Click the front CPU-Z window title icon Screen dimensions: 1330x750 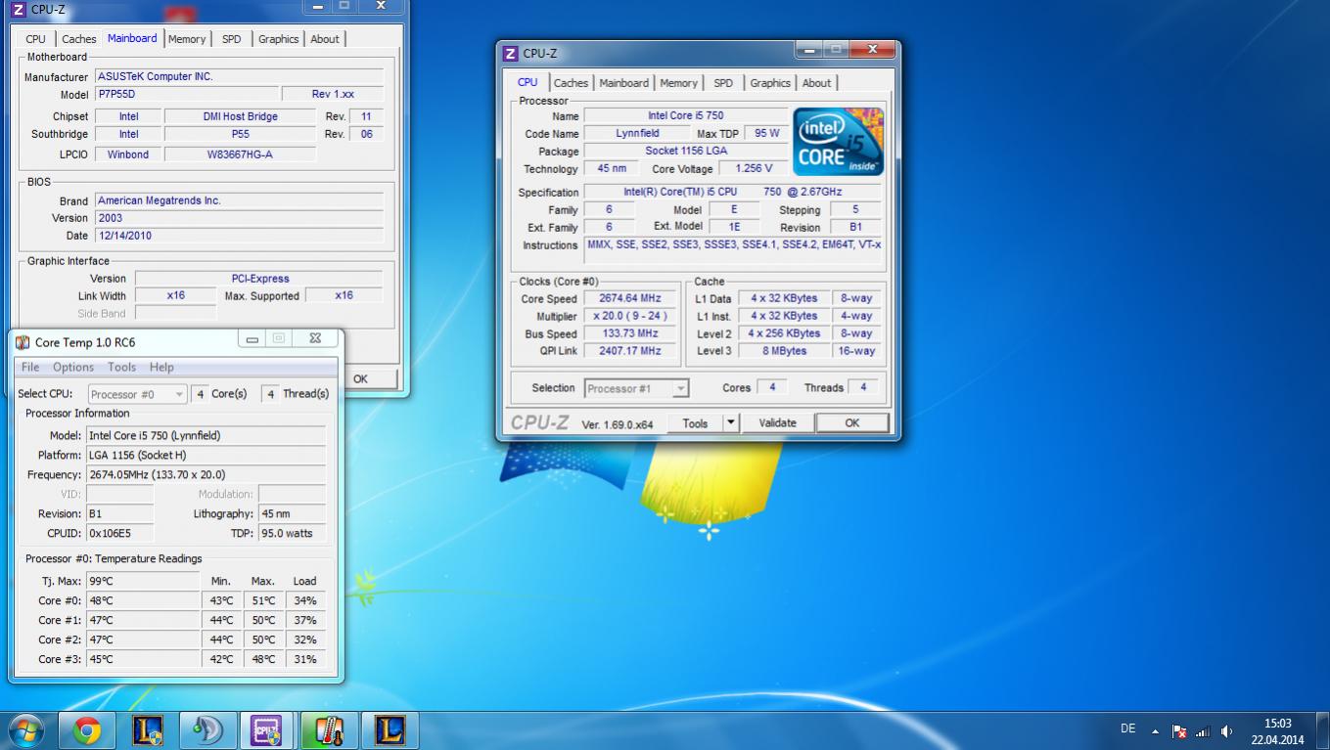pyautogui.click(x=511, y=54)
